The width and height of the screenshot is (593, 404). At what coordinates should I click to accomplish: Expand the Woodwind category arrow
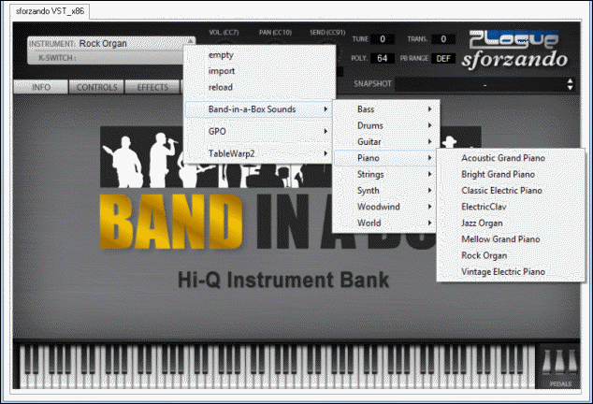point(429,207)
